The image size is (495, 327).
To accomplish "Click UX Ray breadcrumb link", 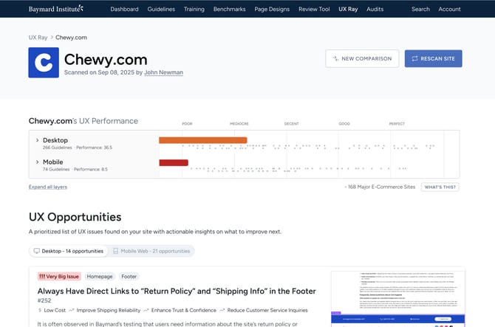I will coord(38,35).
